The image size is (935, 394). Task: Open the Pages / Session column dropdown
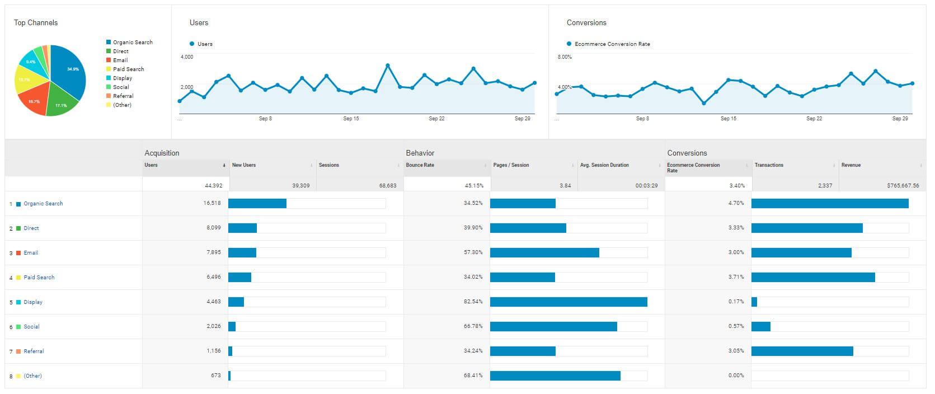[x=573, y=165]
